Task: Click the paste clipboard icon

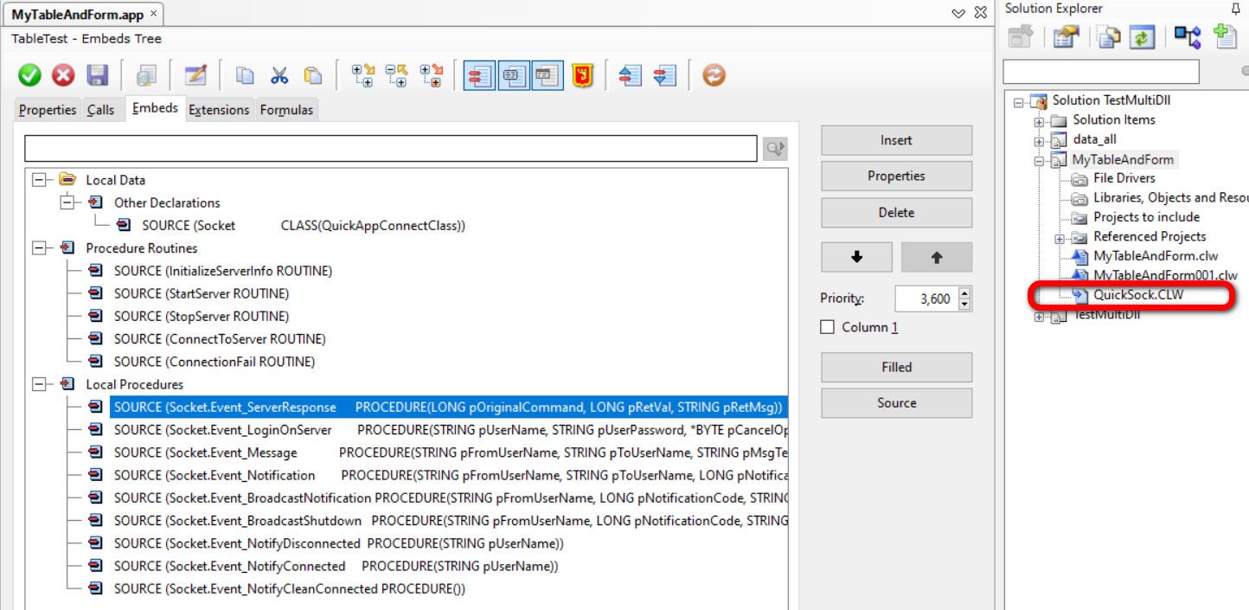Action: coord(312,76)
